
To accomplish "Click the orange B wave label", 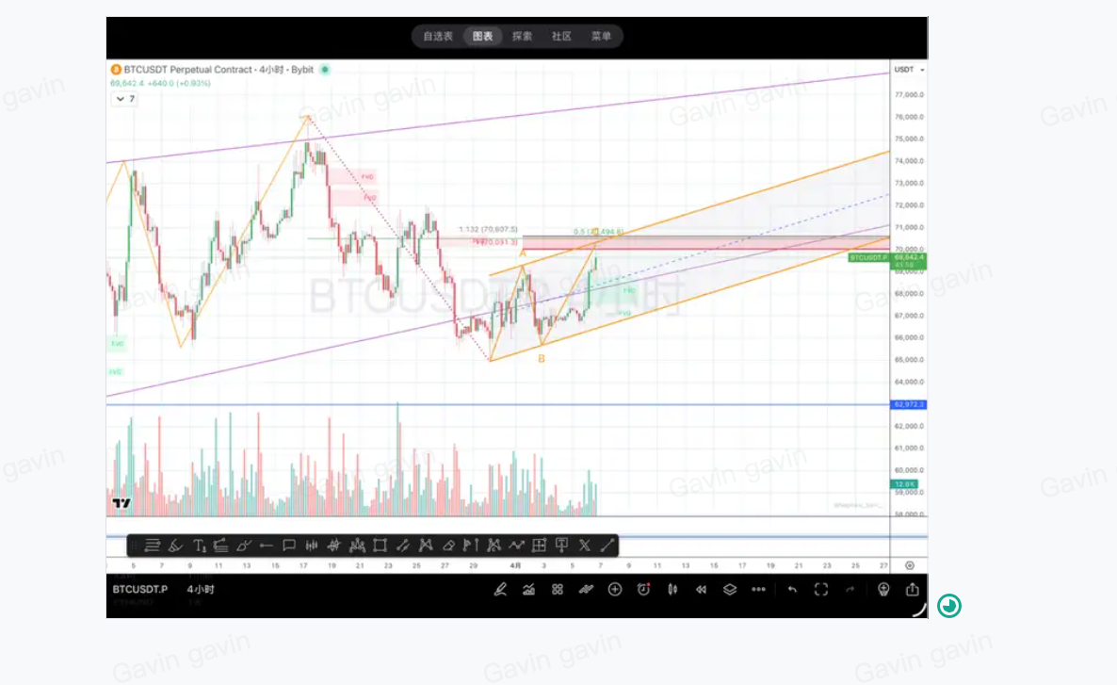I will (542, 359).
